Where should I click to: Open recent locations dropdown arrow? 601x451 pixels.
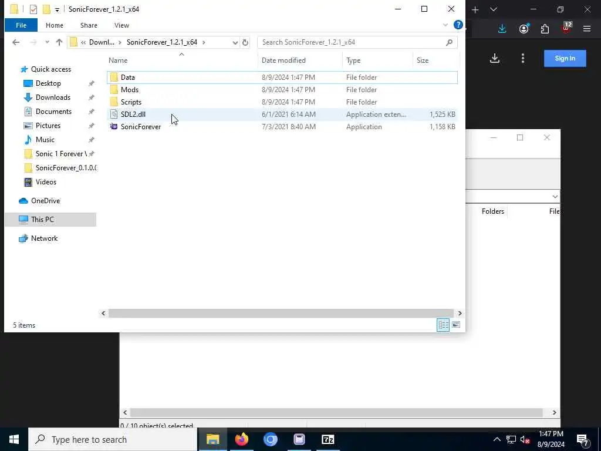(x=47, y=42)
